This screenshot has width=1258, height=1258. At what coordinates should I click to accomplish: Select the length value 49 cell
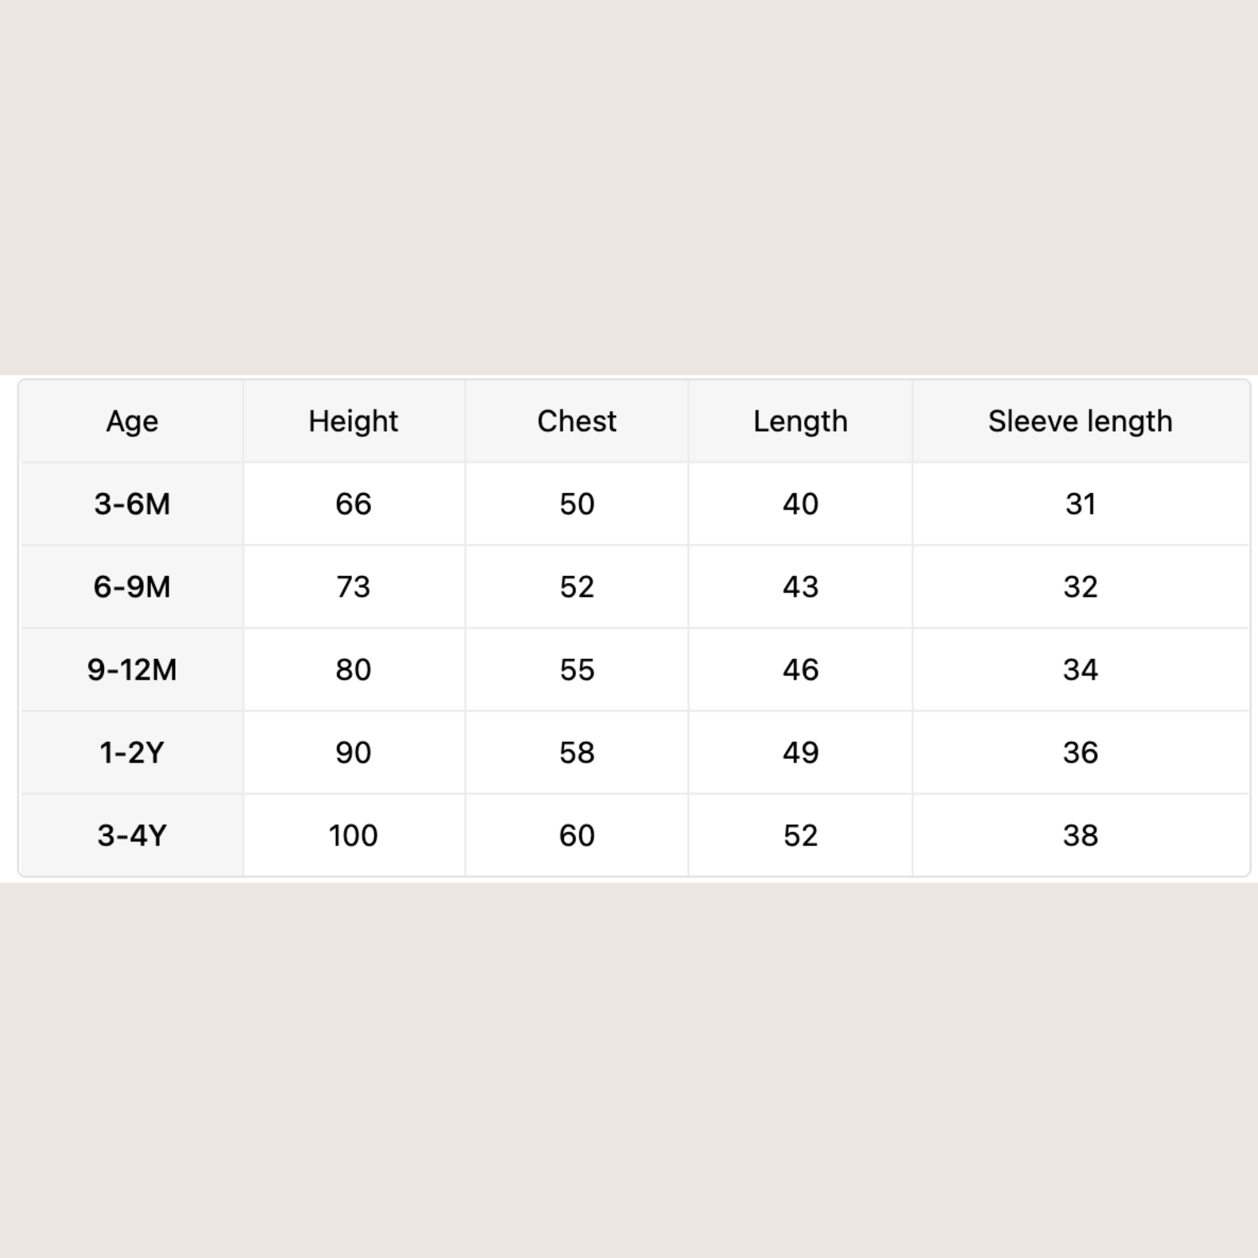800,752
